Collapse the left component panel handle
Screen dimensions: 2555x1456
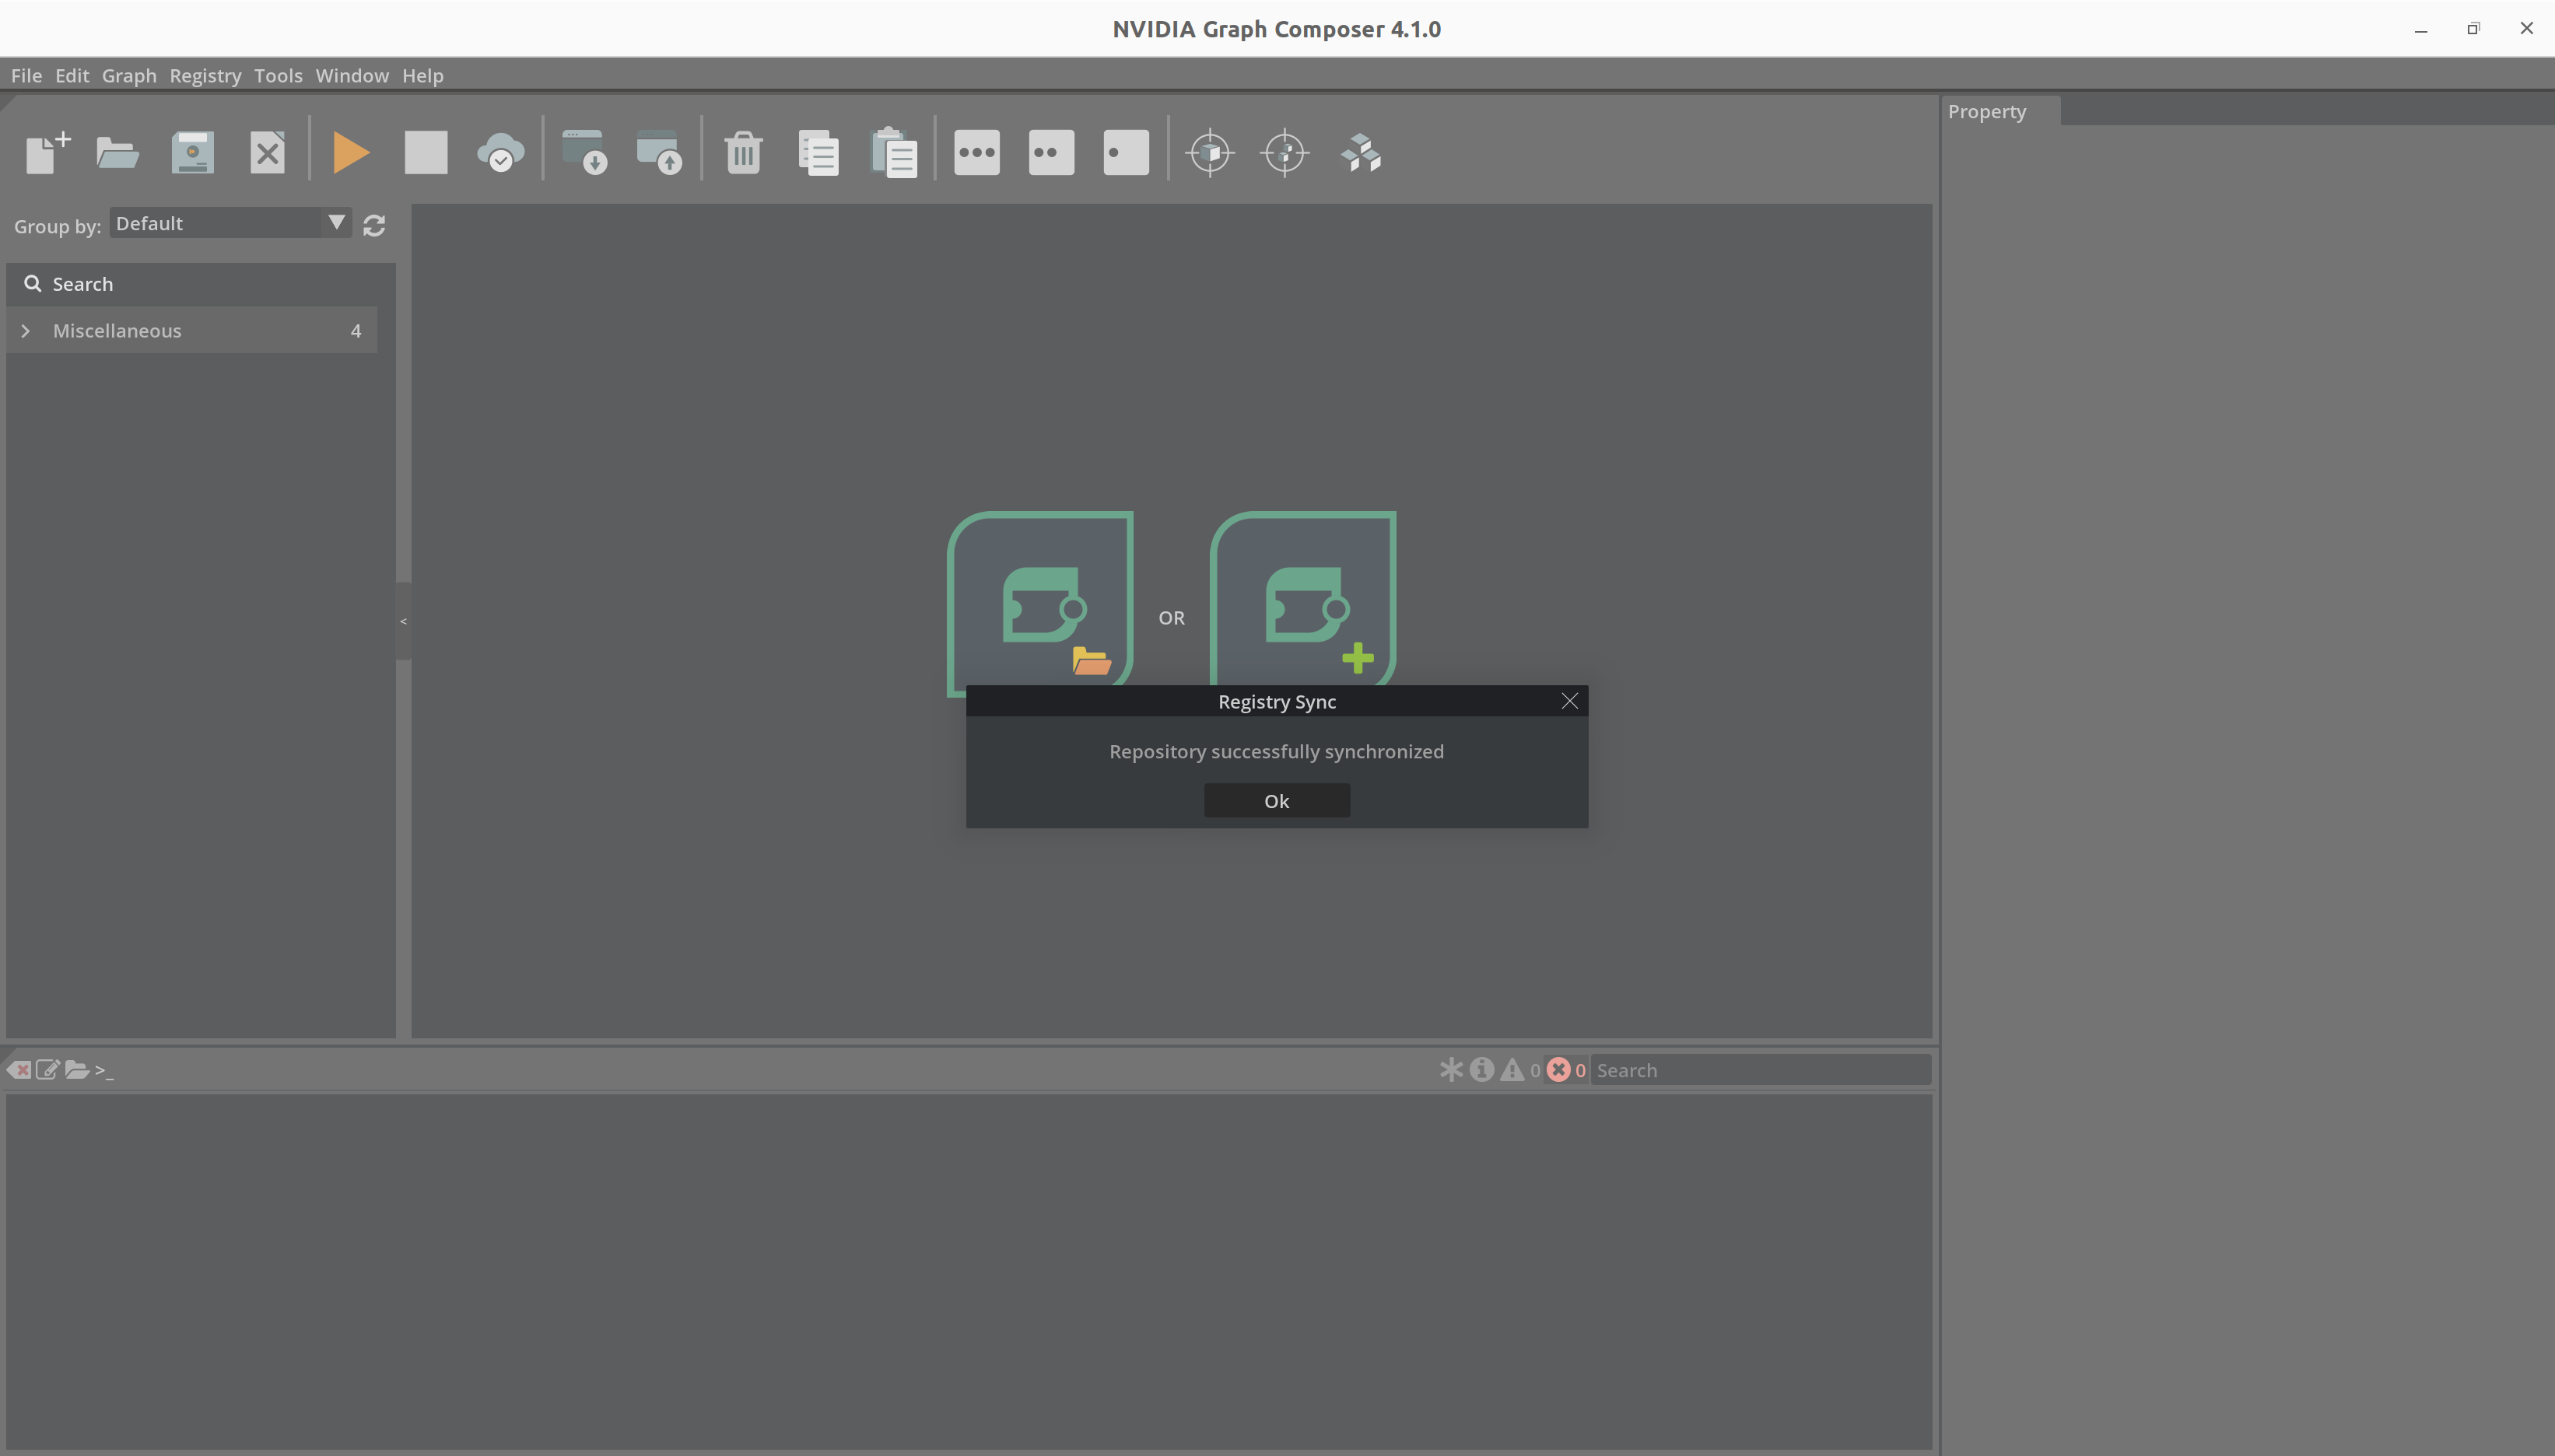point(403,621)
